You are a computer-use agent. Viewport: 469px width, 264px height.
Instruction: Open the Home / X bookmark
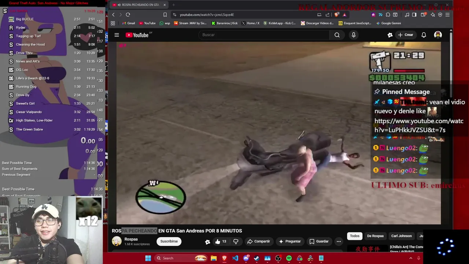click(250, 23)
